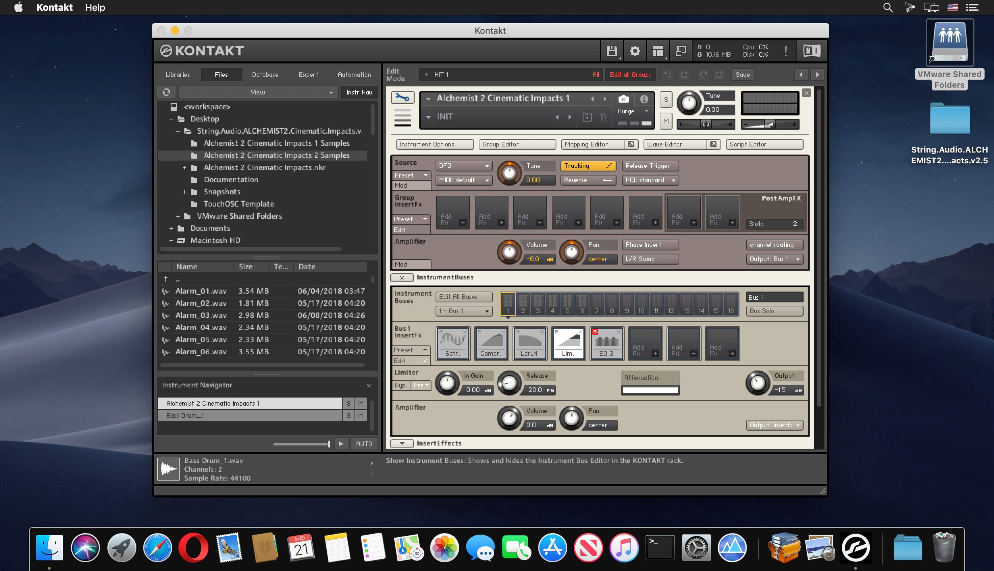Enable Phase Invert
Viewport: 994px width, 571px height.
pyautogui.click(x=650, y=245)
